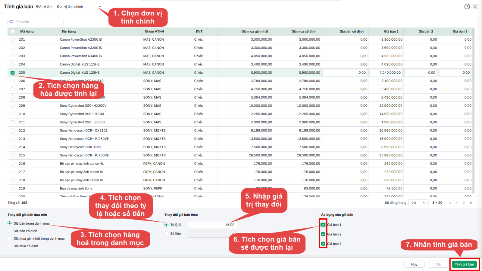
Task: Tick the checkbox for row 212
Action: (x=12, y=131)
